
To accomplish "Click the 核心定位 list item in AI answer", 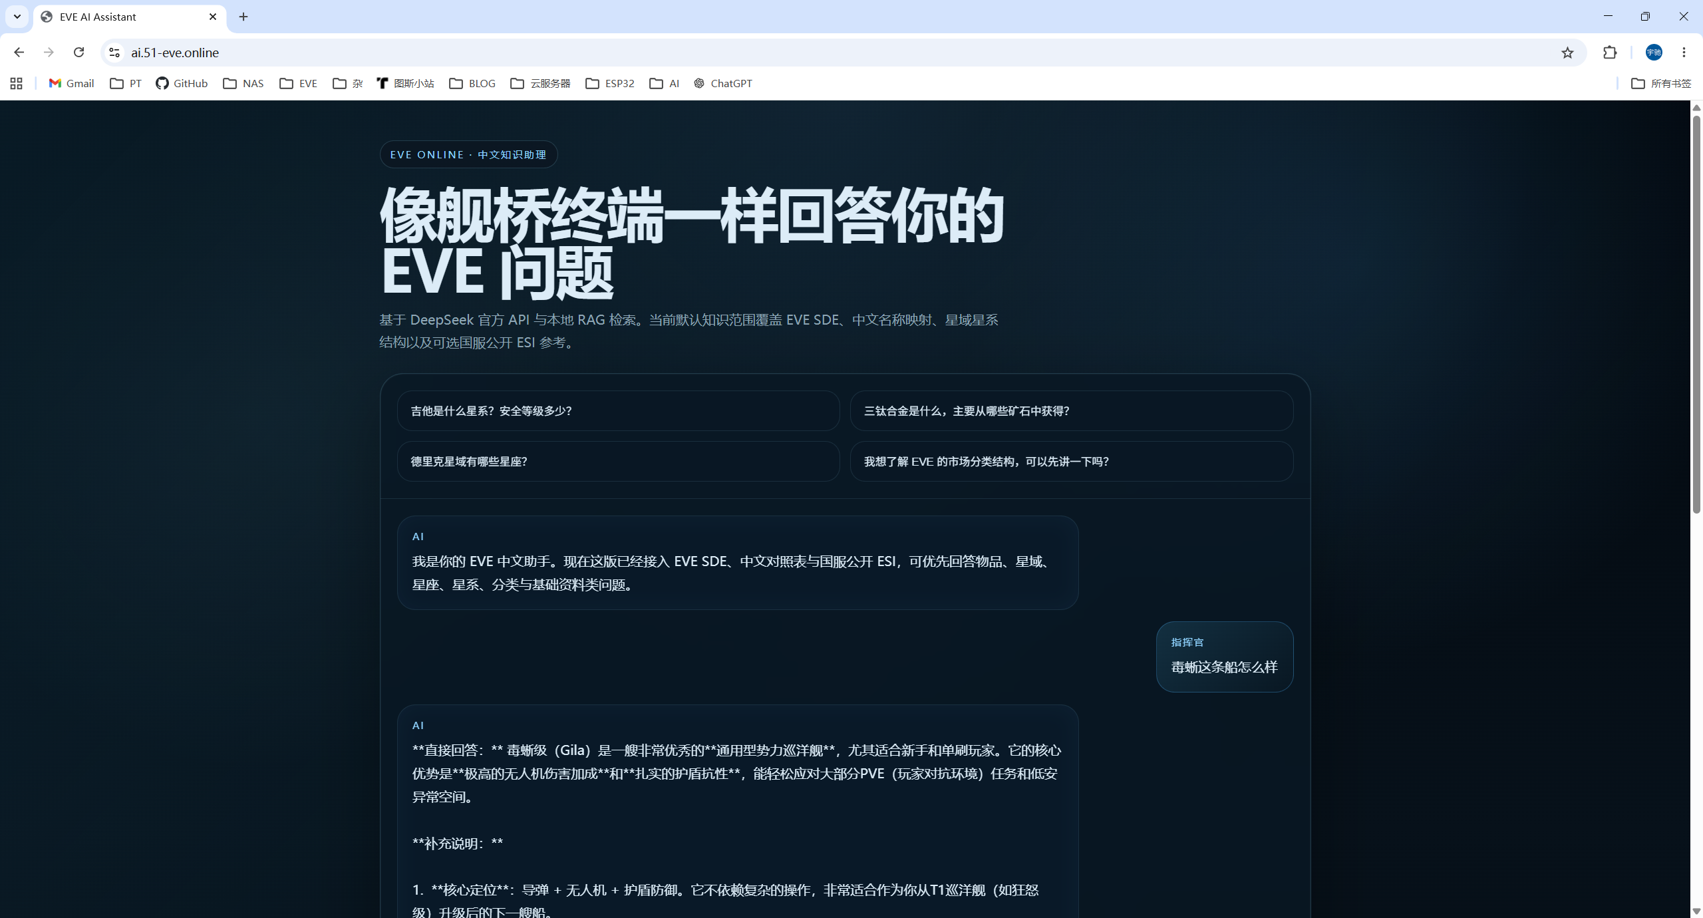I will (x=725, y=901).
